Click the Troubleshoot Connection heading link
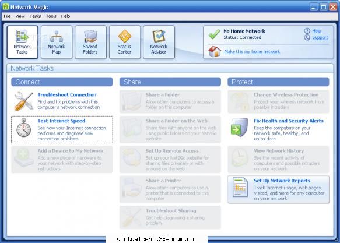 click(67, 94)
